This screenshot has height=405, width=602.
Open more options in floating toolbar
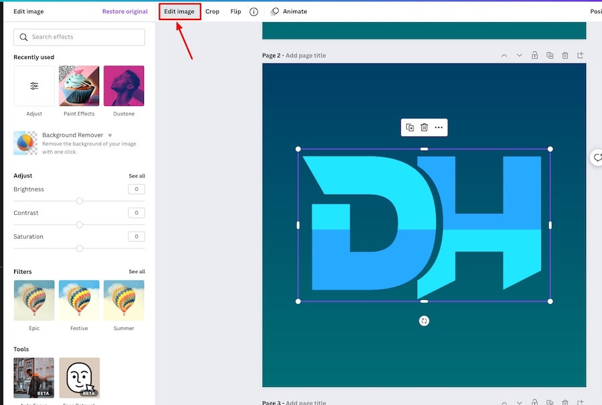coord(439,127)
